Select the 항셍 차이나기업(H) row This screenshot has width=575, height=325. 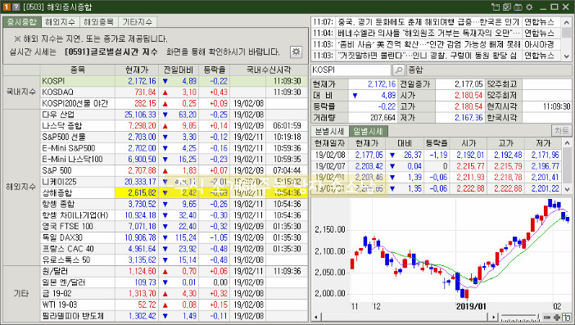click(174, 215)
